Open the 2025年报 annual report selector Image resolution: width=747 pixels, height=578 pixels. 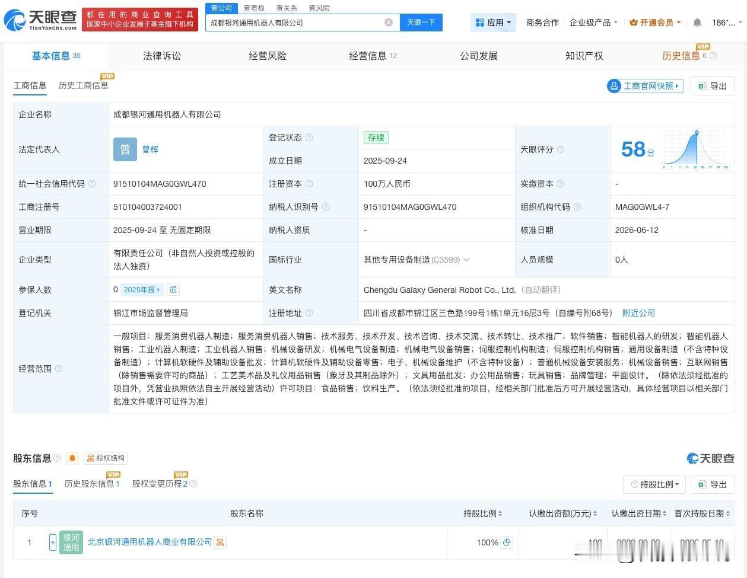142,290
